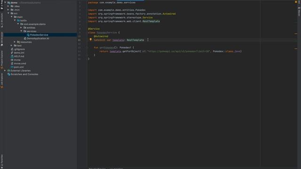Viewport: 301px width, 169px height.
Task: Click the mvnw file icon
Action: point(12,60)
